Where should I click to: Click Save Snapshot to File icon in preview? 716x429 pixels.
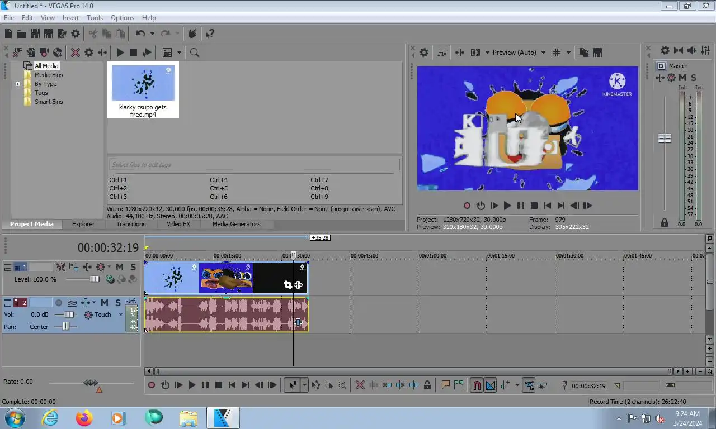coord(597,53)
